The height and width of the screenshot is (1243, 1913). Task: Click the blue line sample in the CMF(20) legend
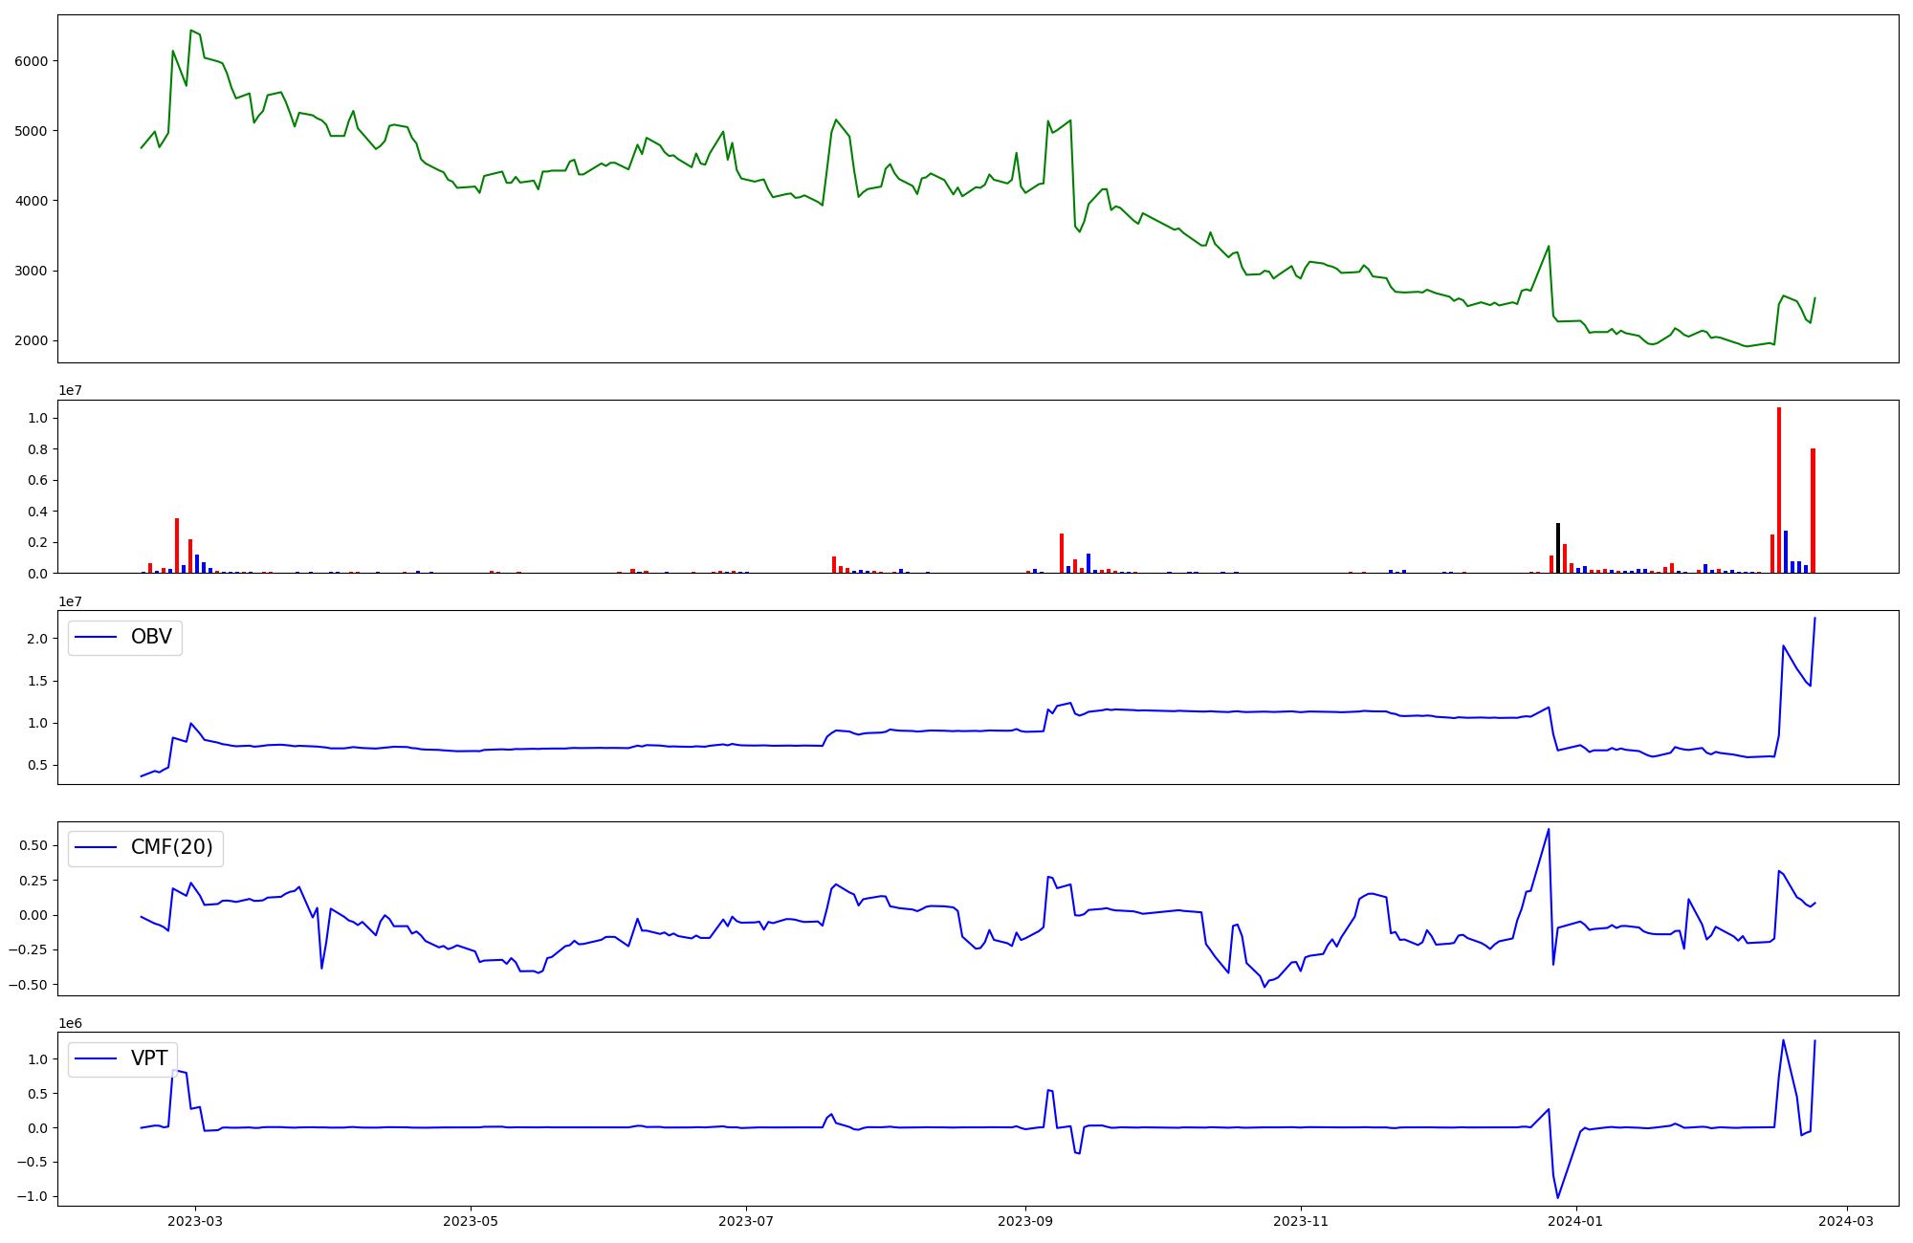coord(96,848)
